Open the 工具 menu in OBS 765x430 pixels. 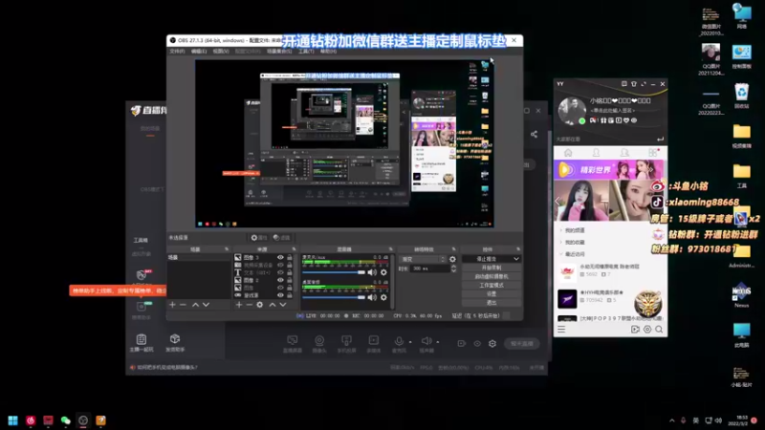pyautogui.click(x=306, y=52)
